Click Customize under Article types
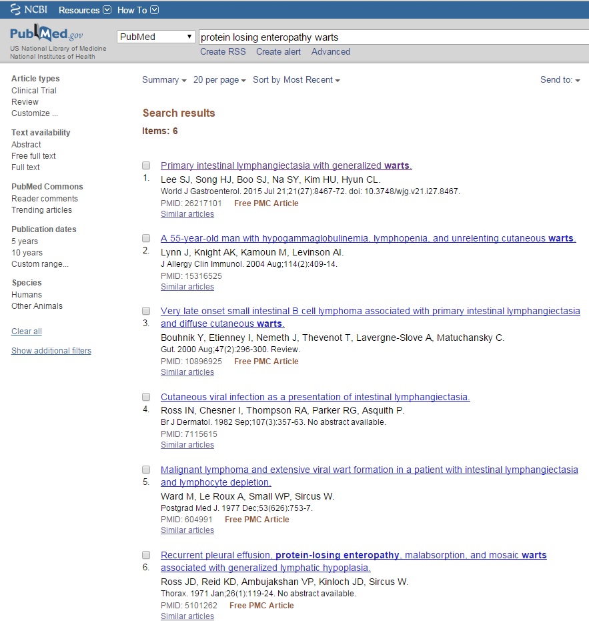The height and width of the screenshot is (621, 589). click(35, 113)
